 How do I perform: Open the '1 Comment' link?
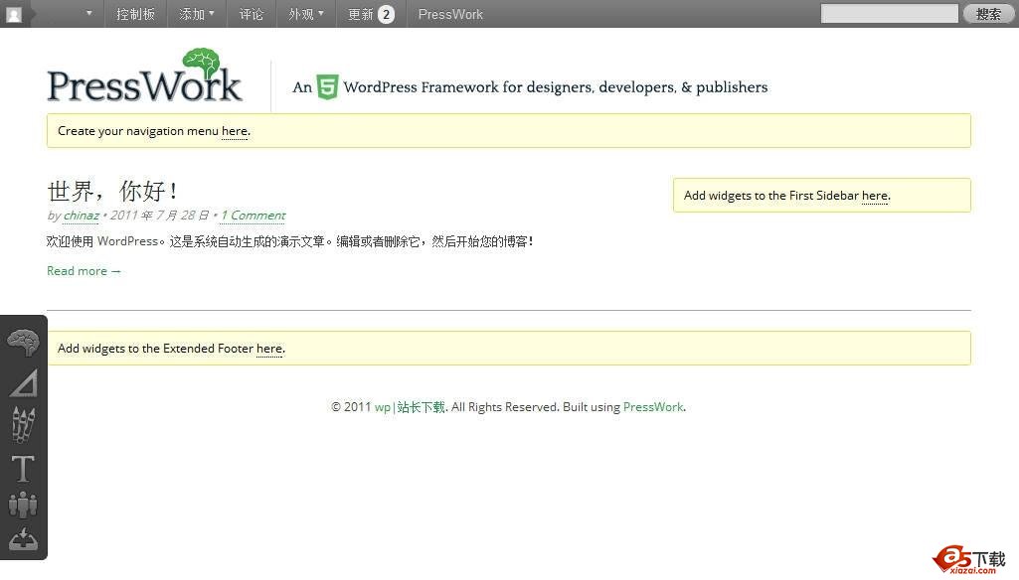click(x=253, y=215)
